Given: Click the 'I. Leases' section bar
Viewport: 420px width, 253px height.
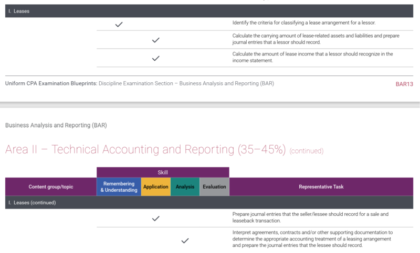Looking at the screenshot, I should coord(209,11).
